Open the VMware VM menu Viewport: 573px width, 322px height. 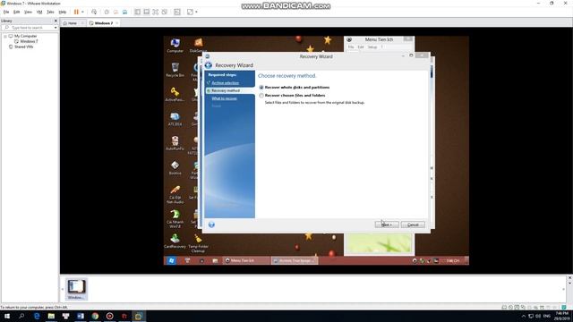click(x=39, y=12)
